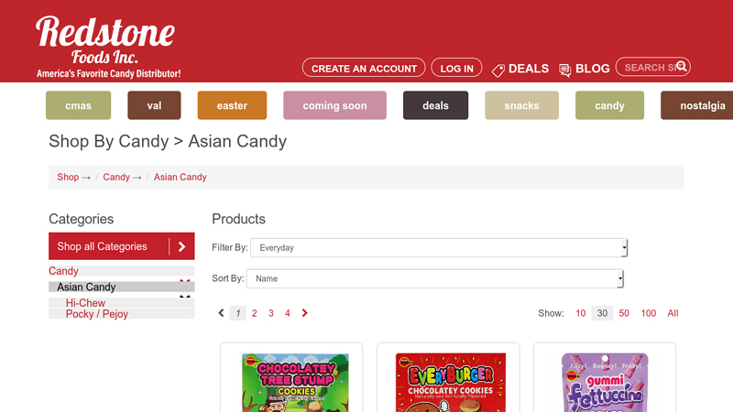The height and width of the screenshot is (412, 733).
Task: Show All products
Action: coord(673,313)
